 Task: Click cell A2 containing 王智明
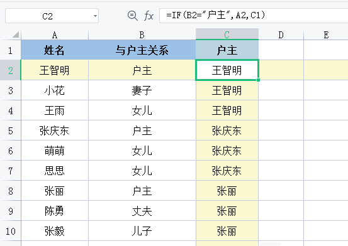coord(55,70)
